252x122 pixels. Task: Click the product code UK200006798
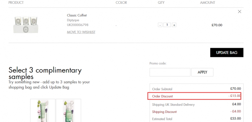click(78, 25)
